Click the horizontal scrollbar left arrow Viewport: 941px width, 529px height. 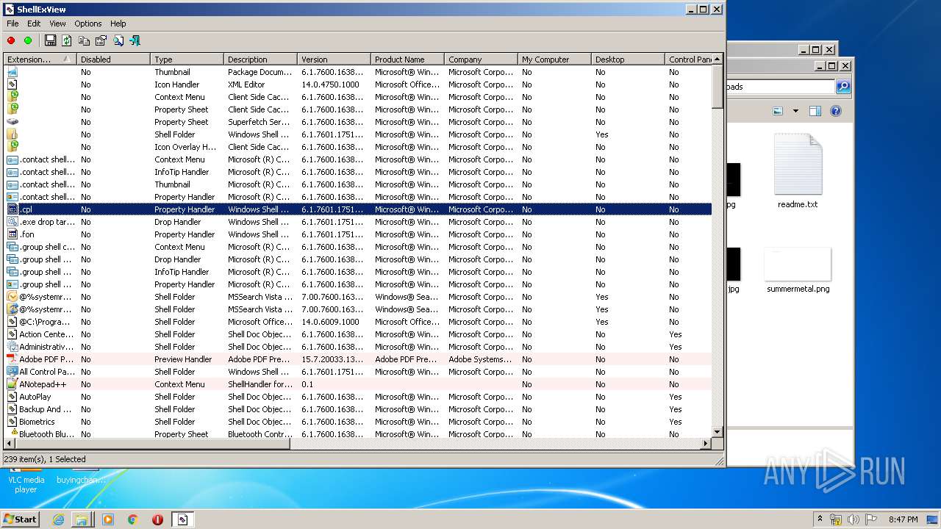10,444
